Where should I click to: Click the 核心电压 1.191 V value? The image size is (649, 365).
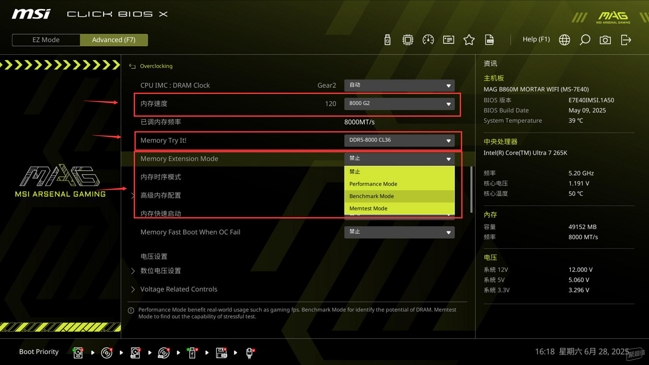pyautogui.click(x=579, y=183)
